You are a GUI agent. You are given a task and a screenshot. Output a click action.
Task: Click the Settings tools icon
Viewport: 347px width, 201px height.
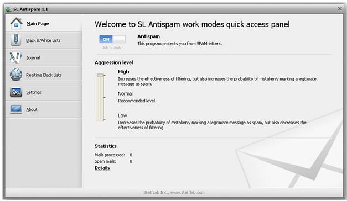(x=15, y=92)
